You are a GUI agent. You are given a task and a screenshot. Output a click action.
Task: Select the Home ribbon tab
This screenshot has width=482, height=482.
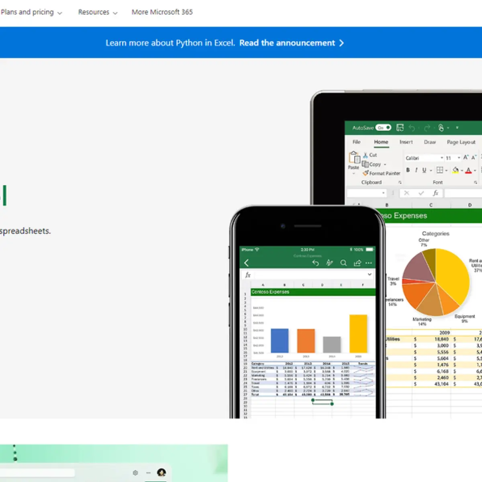tap(381, 142)
